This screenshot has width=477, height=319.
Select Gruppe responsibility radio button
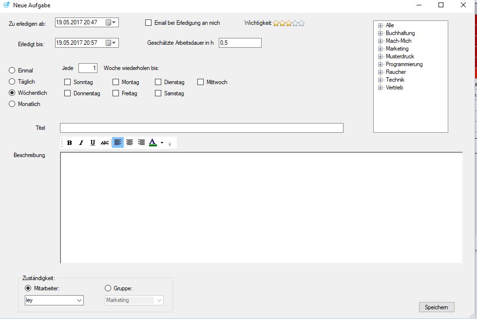coord(108,288)
